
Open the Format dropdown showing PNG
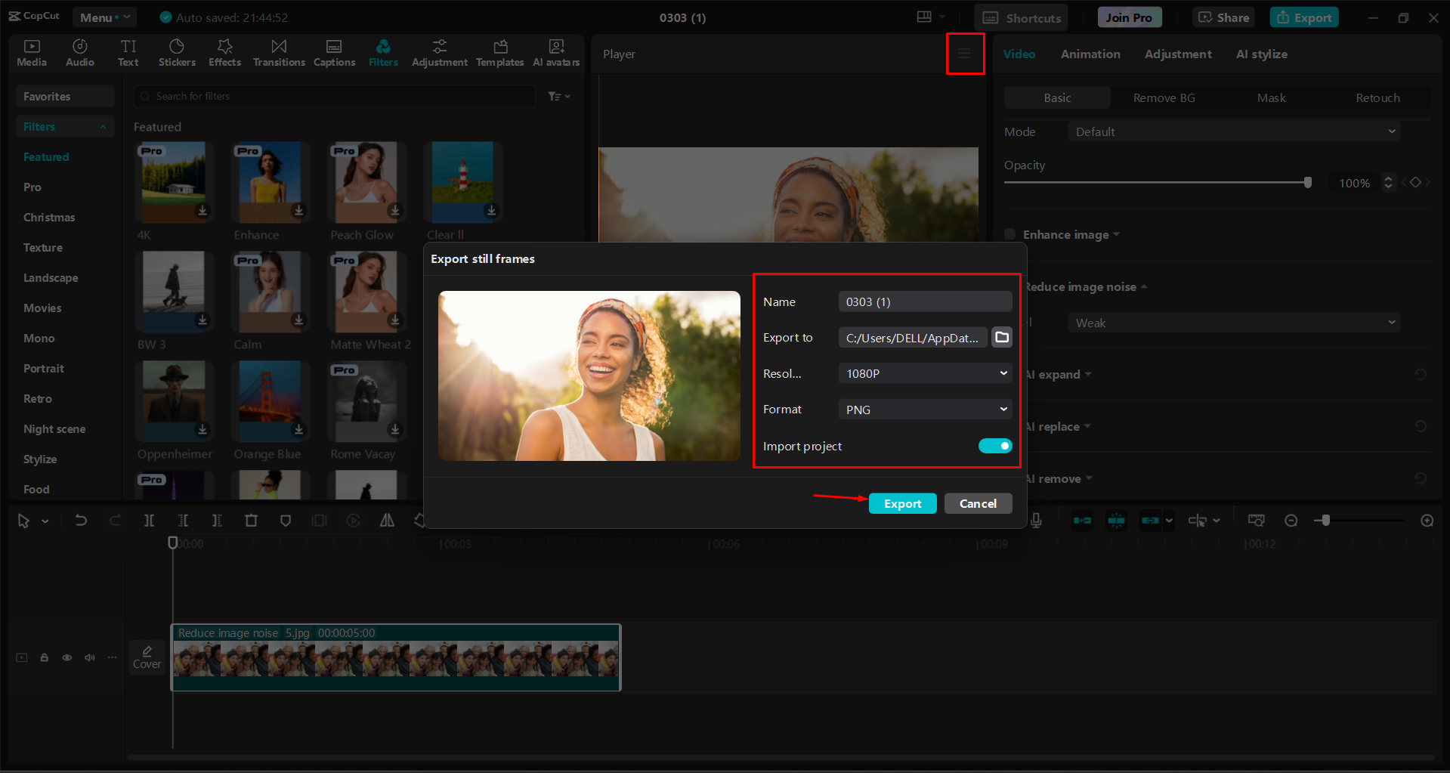[x=924, y=409]
